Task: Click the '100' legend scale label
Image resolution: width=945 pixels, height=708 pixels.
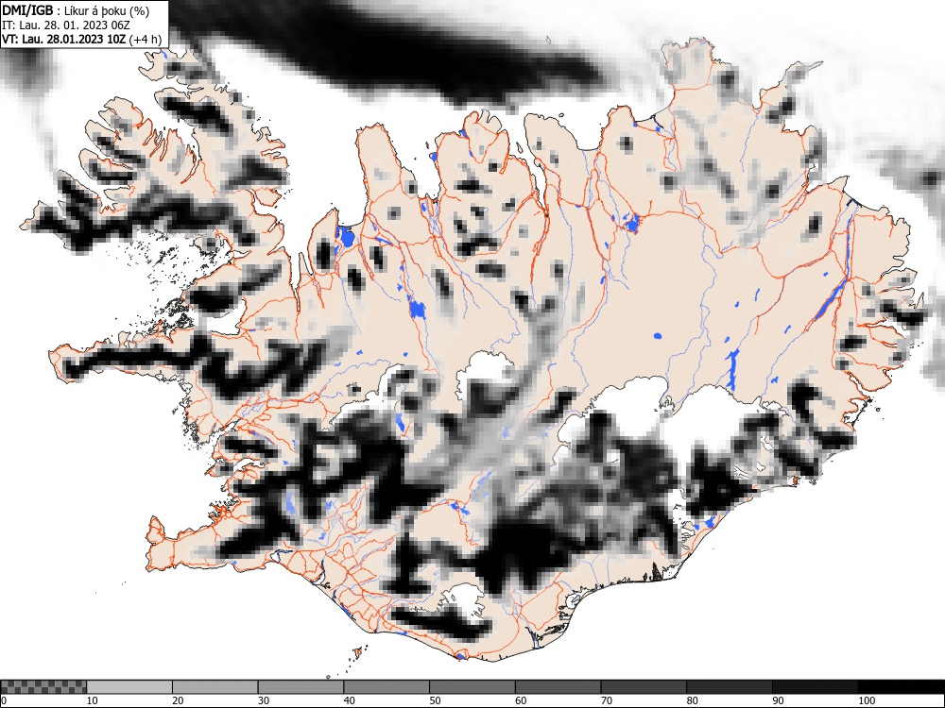Action: (866, 700)
